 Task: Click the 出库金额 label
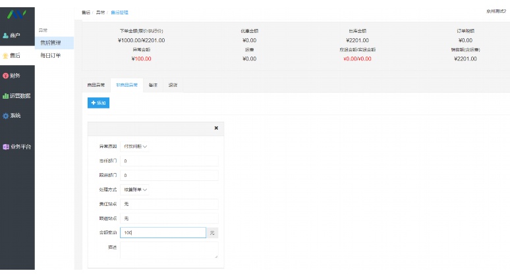[x=357, y=31]
